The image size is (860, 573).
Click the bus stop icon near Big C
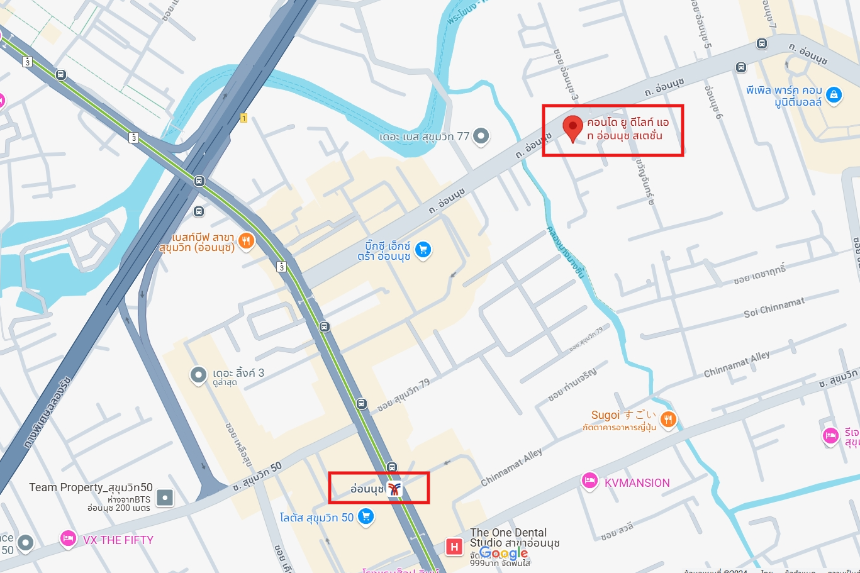tap(324, 326)
